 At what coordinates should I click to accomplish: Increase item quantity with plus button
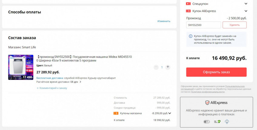tap(168, 67)
